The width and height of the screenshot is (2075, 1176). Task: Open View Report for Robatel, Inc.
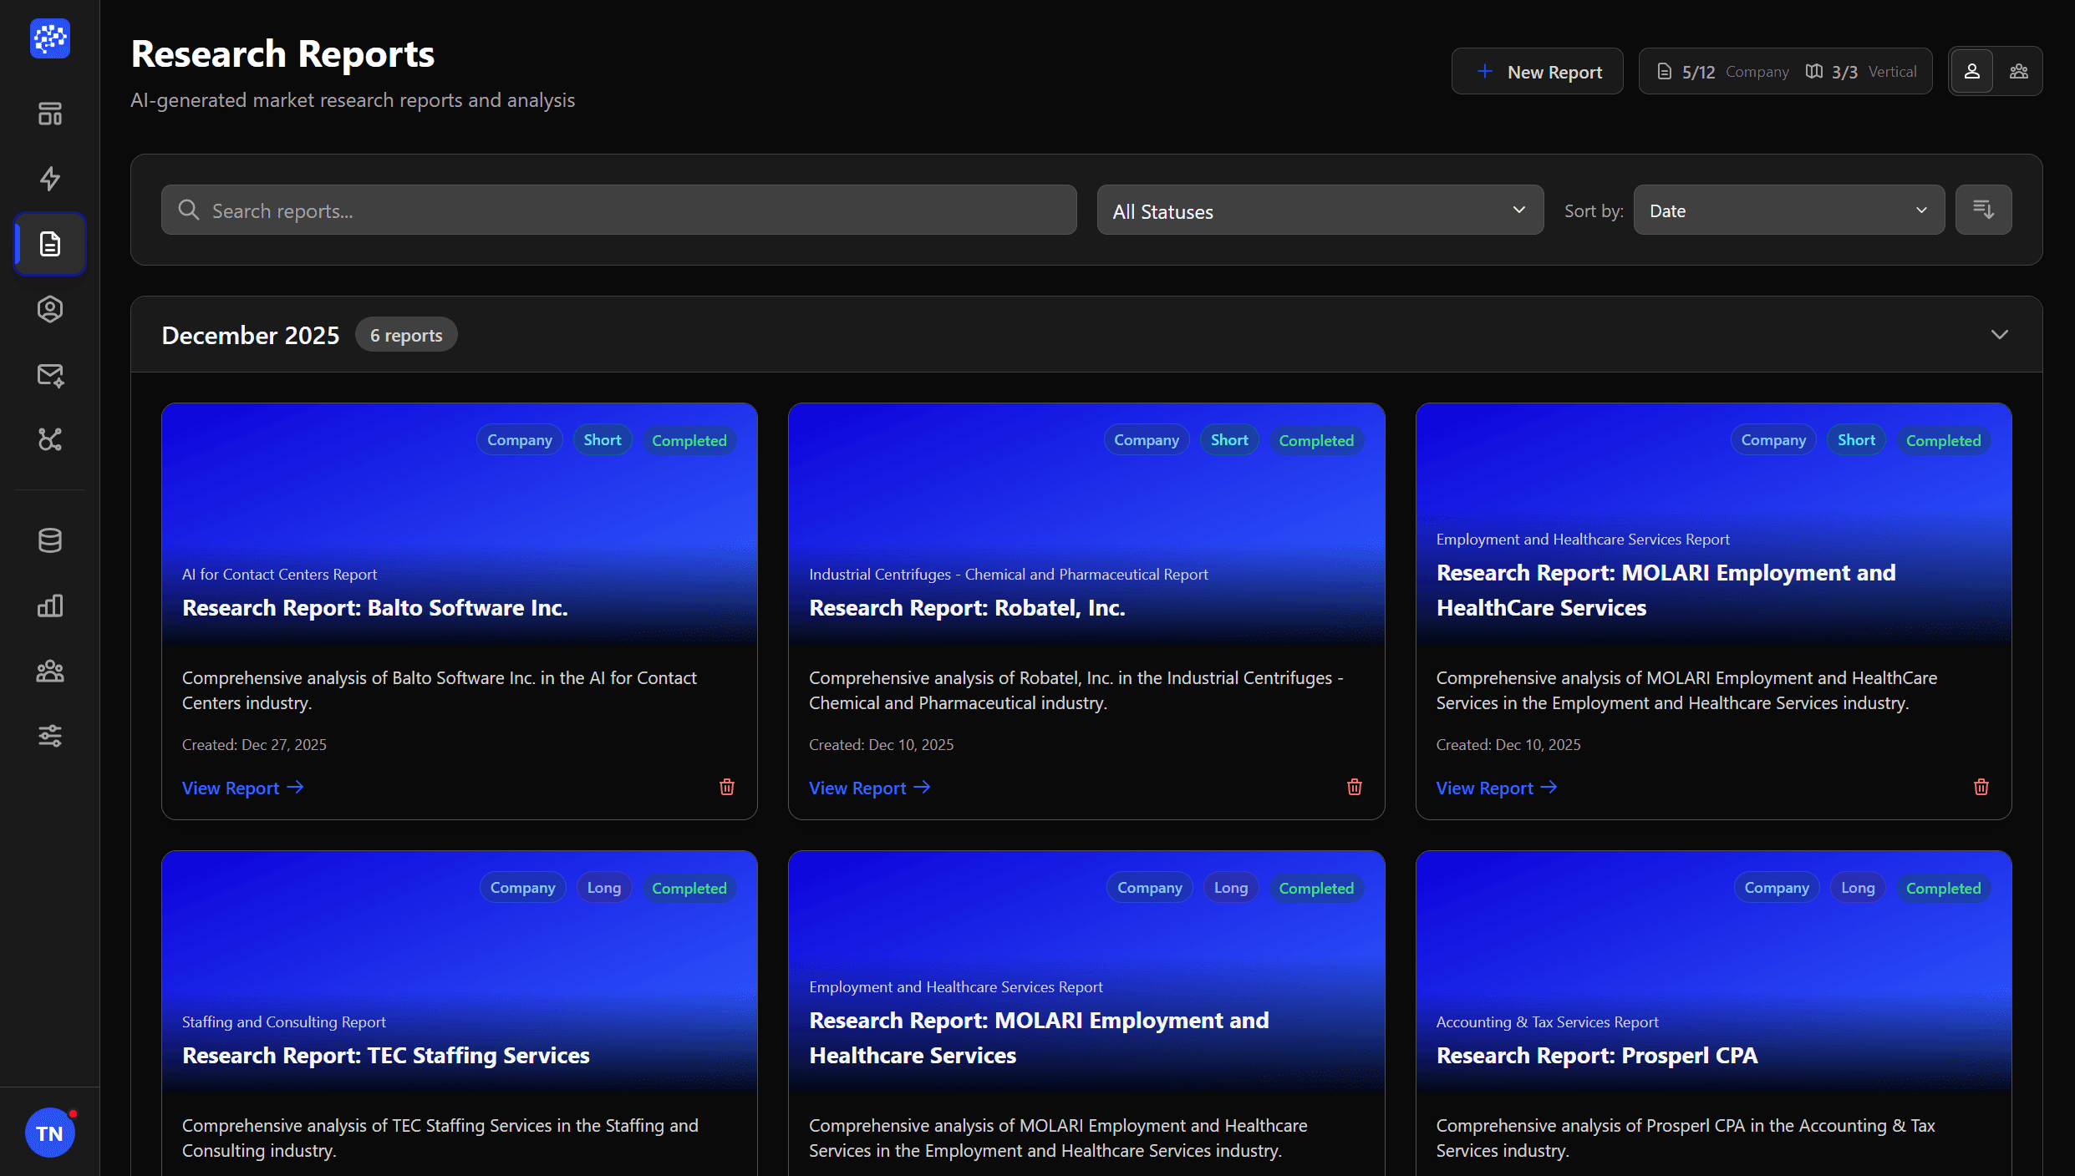(x=870, y=788)
